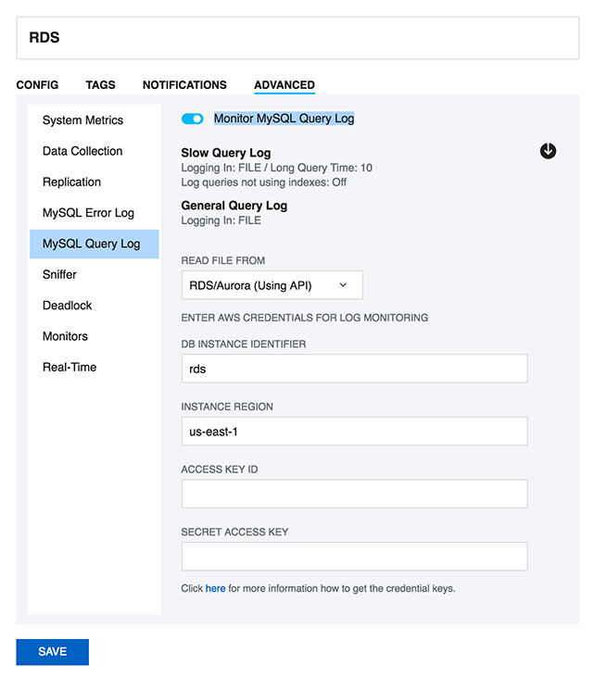Switch to the TAGS tab
Screen dimensions: 594x677
(x=100, y=84)
